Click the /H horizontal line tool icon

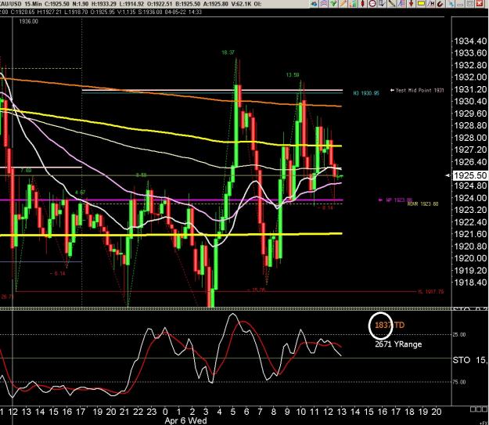(430, 4)
